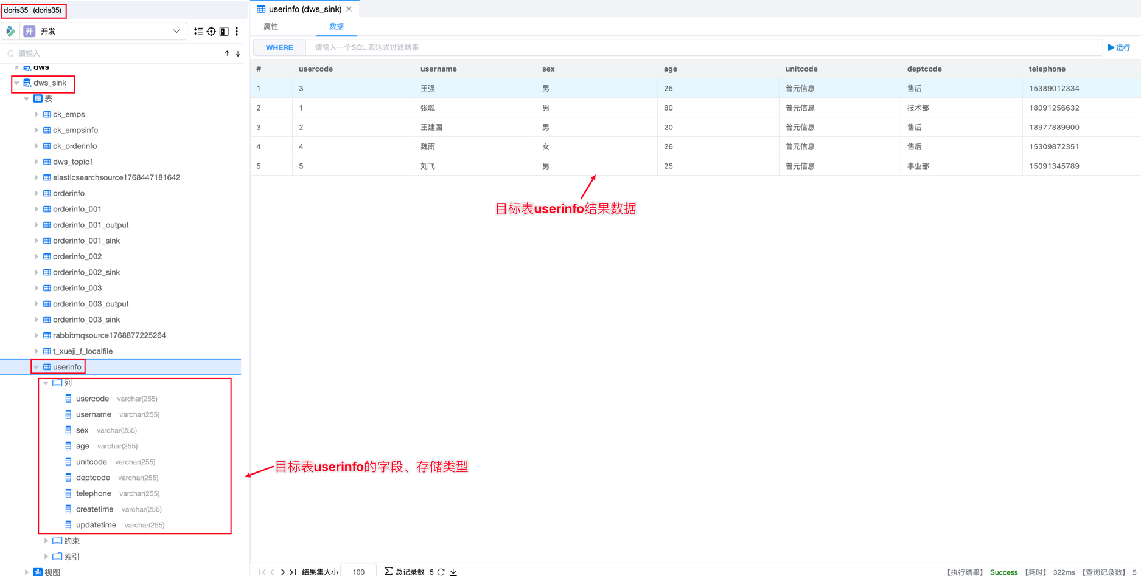This screenshot has width=1141, height=576.
Task: Expand the orderinfo table node
Action: tap(37, 193)
